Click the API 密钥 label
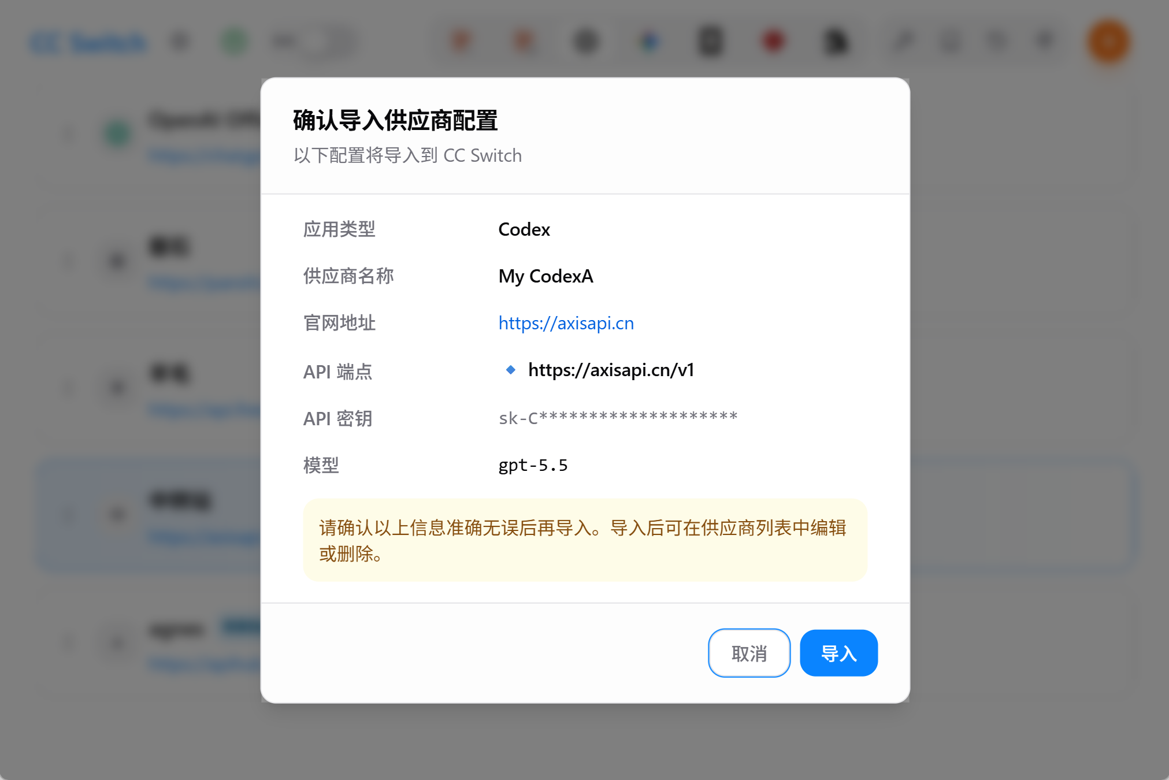 tap(337, 418)
